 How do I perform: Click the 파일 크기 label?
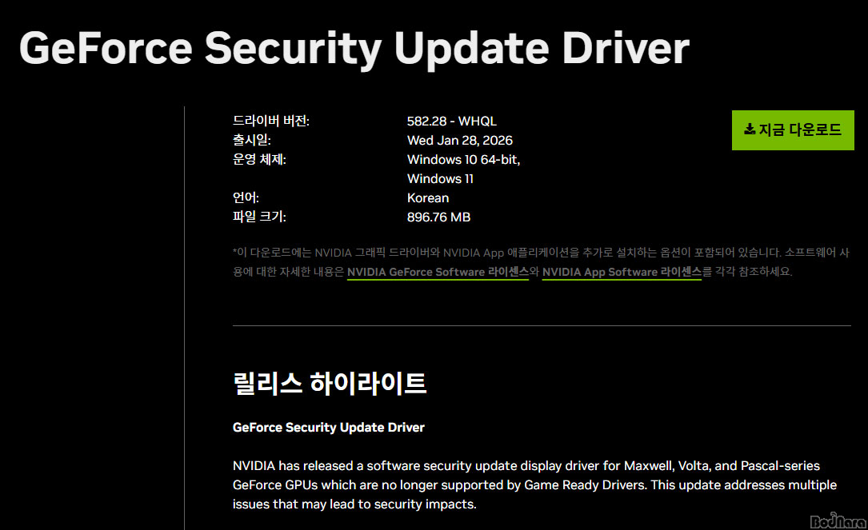pyautogui.click(x=260, y=217)
